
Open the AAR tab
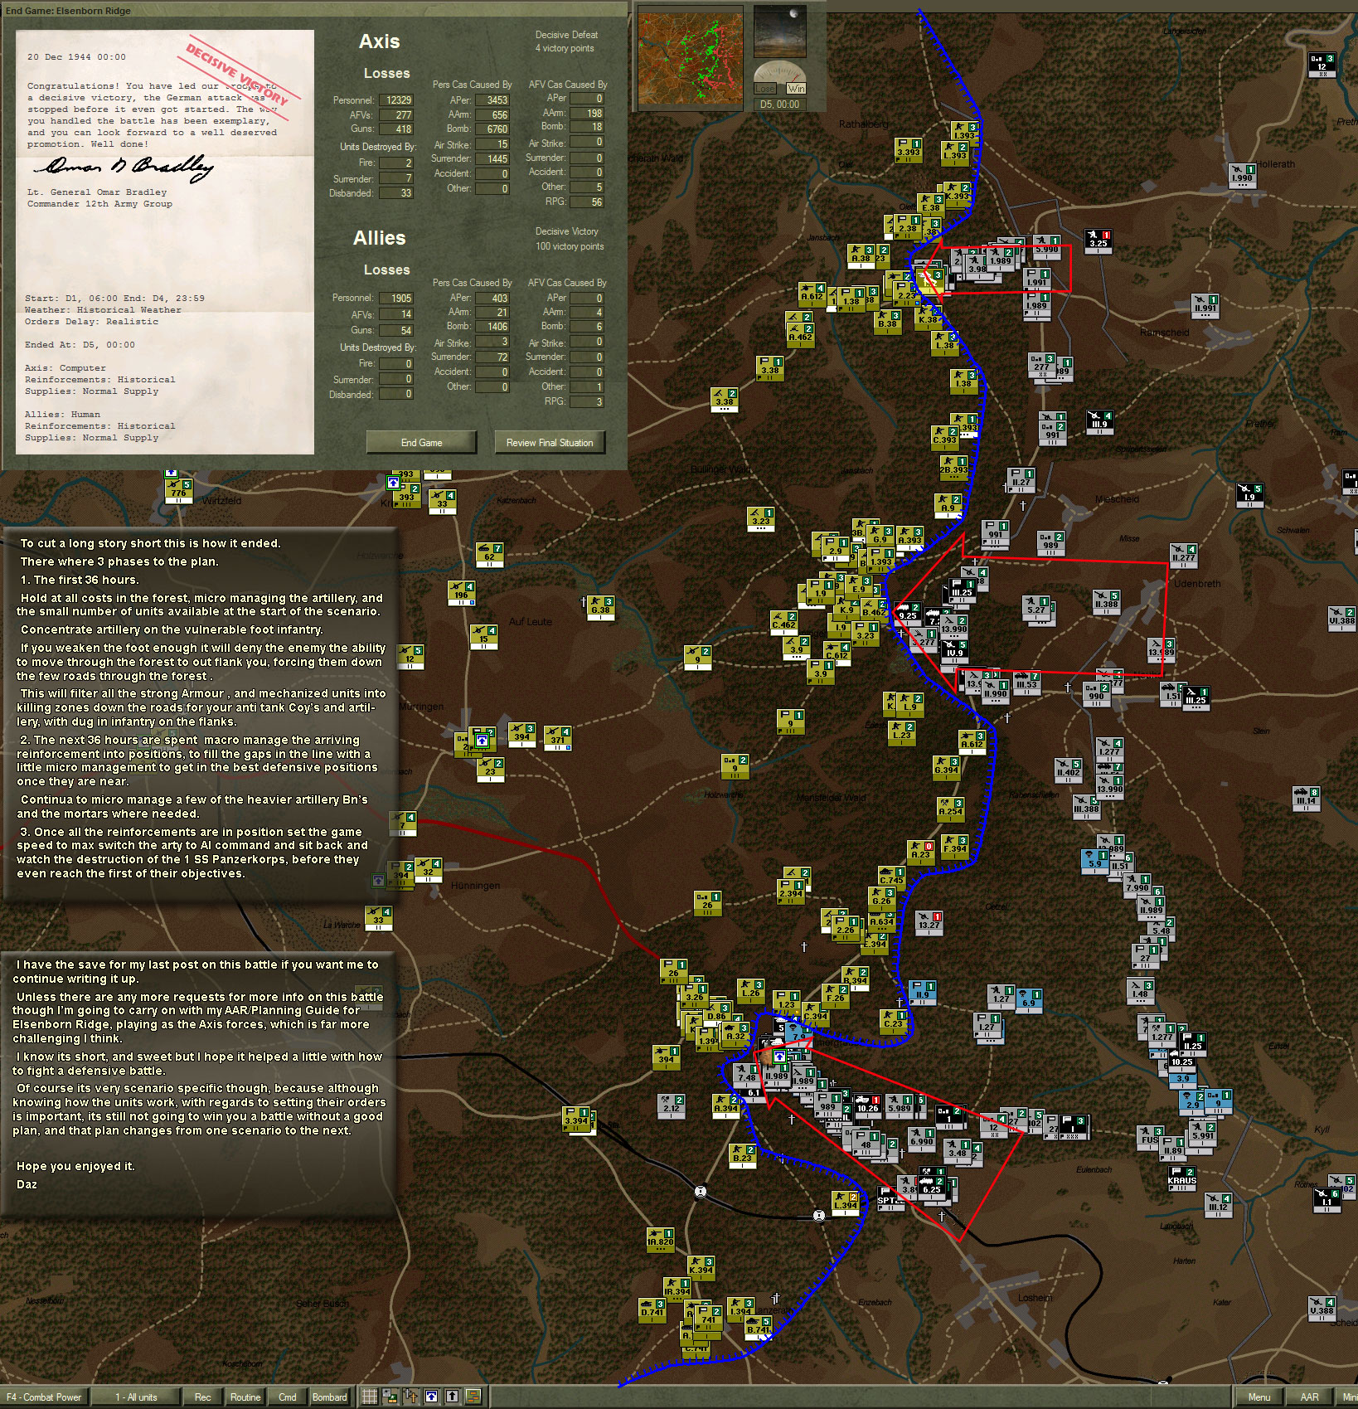[1309, 1397]
